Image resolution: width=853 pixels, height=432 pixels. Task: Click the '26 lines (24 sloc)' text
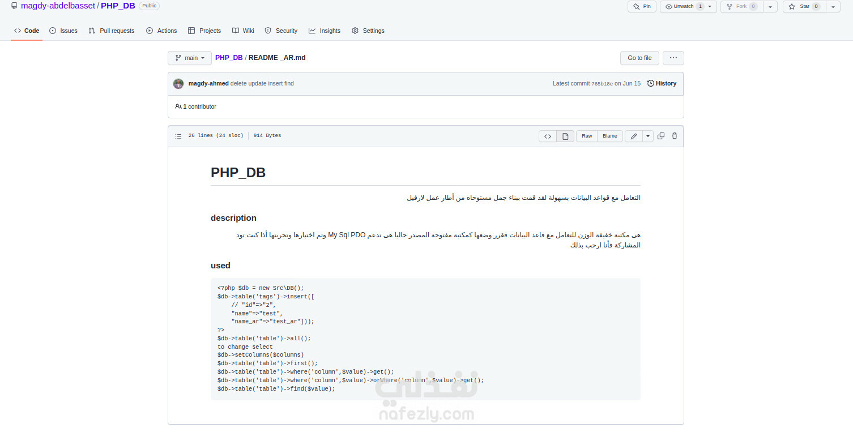(216, 136)
